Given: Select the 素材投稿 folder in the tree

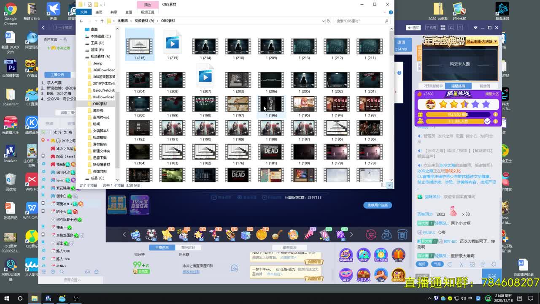Looking at the screenshot, I should pyautogui.click(x=100, y=144).
